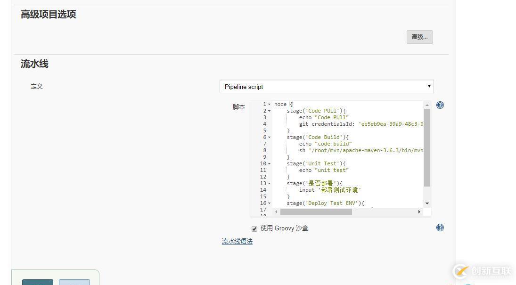This screenshot has width=516, height=285.
Task: Click the editor scrollbar down arrow
Action: (x=427, y=203)
